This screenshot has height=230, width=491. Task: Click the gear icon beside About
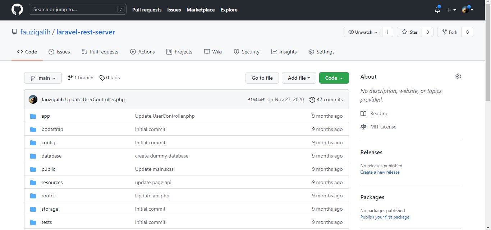[x=458, y=76]
